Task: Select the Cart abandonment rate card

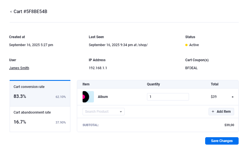Action: (x=40, y=119)
